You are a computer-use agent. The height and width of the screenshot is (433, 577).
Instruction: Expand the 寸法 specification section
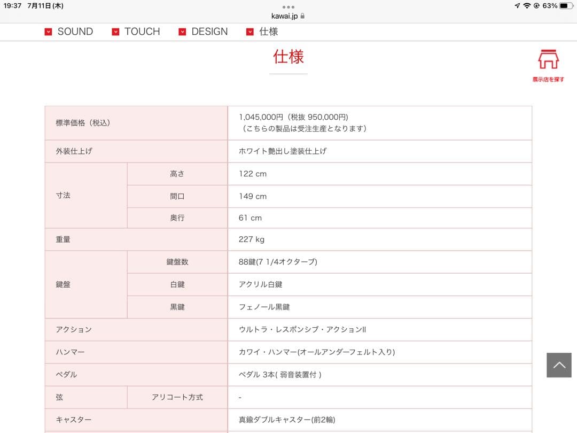click(64, 196)
